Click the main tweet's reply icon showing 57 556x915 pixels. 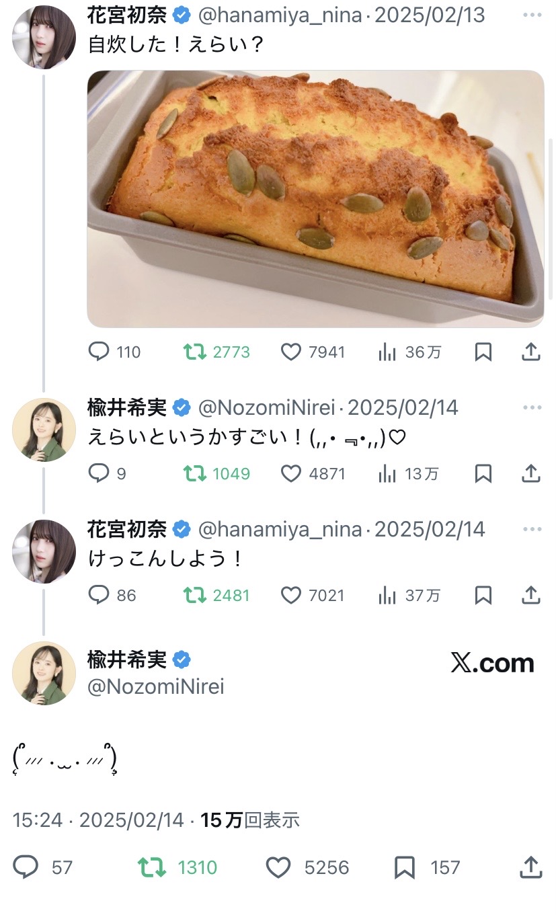click(x=26, y=868)
